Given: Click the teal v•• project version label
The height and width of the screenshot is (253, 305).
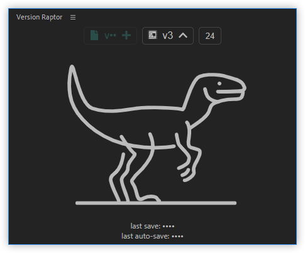Looking at the screenshot, I should [x=110, y=36].
